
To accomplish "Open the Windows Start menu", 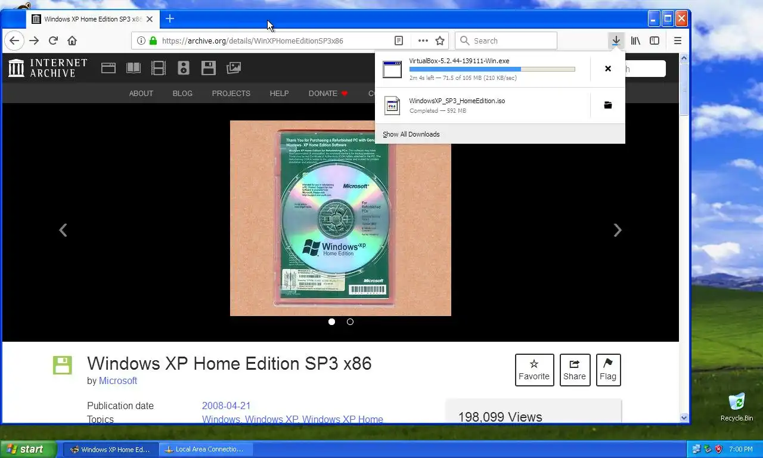I will [x=29, y=449].
